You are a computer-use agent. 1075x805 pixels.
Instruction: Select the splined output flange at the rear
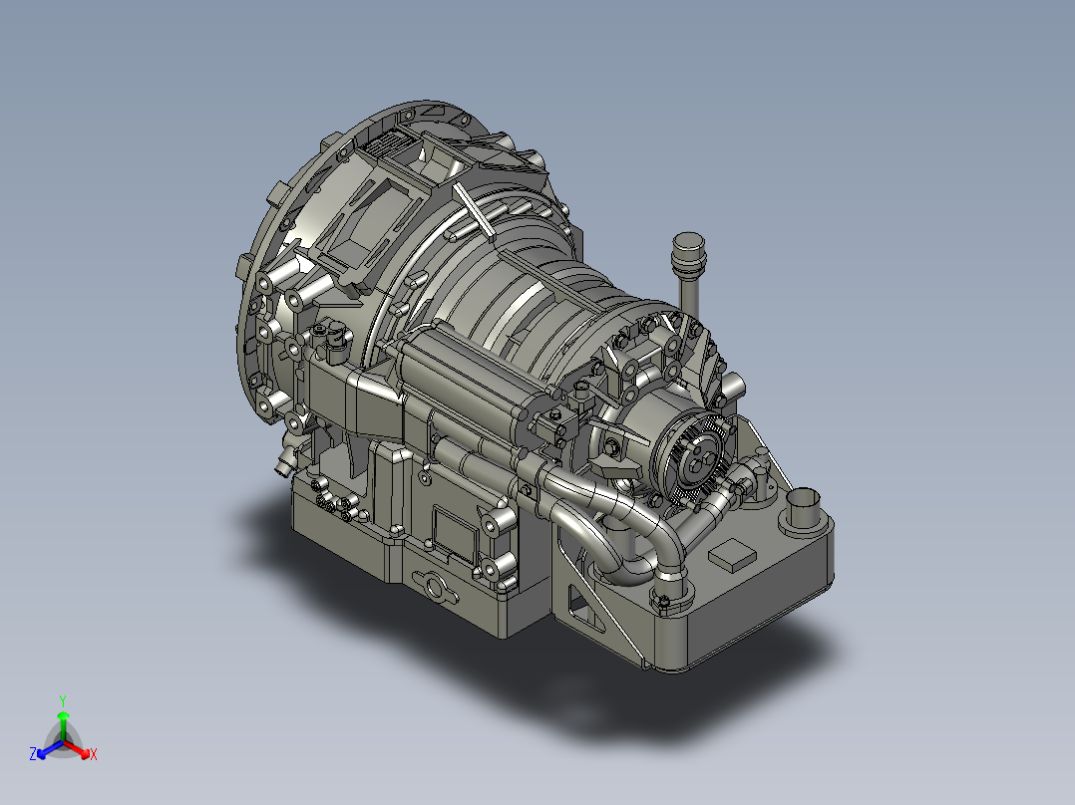tap(700, 457)
